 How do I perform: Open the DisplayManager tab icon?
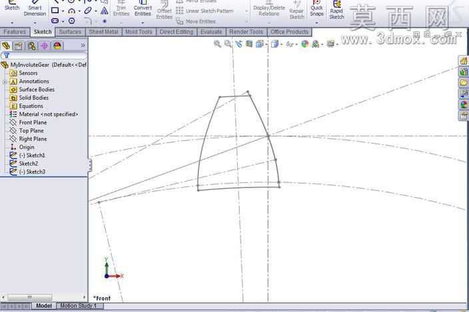[57, 46]
